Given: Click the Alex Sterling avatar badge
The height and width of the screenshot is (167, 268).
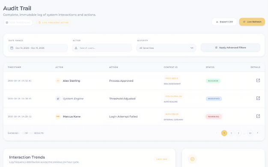Looking at the screenshot, I should [x=58, y=81].
